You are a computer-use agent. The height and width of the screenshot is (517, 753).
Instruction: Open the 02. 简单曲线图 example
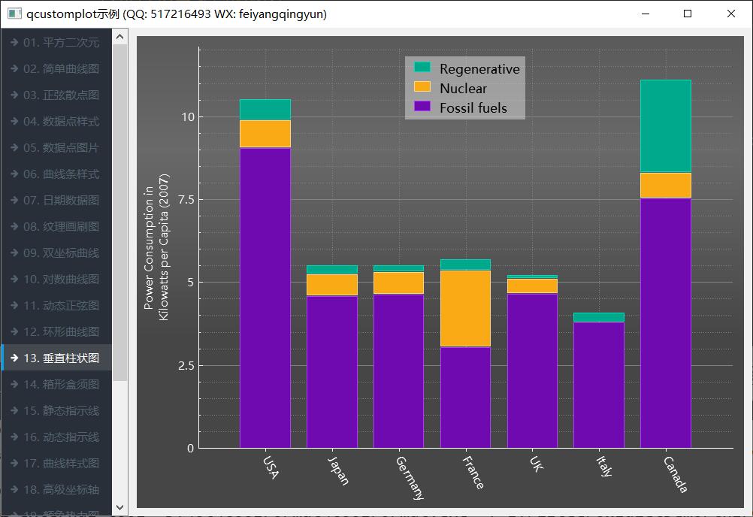click(61, 69)
